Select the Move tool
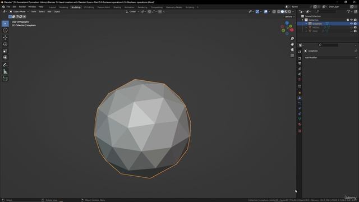The width and height of the screenshot is (359, 202). [5, 38]
